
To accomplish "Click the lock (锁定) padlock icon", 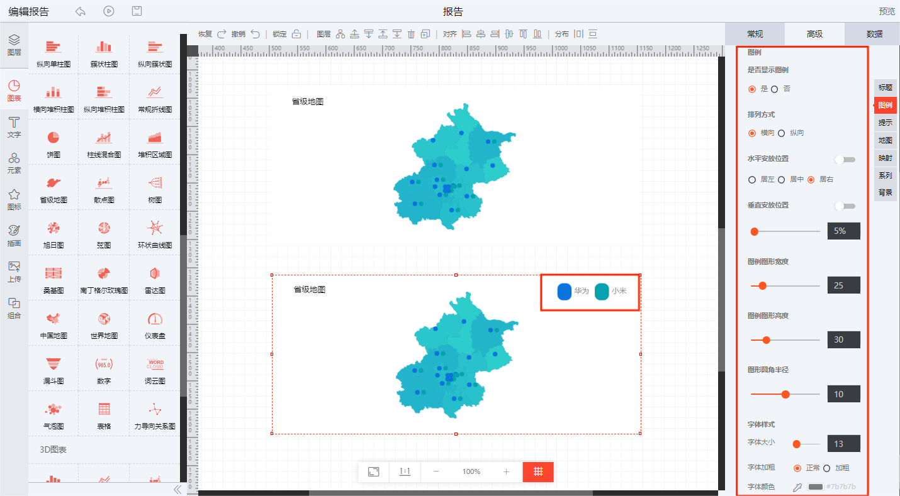I will (x=296, y=34).
